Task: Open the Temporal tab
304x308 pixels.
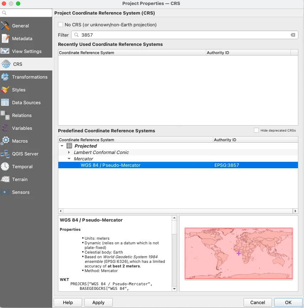Action: (26, 166)
